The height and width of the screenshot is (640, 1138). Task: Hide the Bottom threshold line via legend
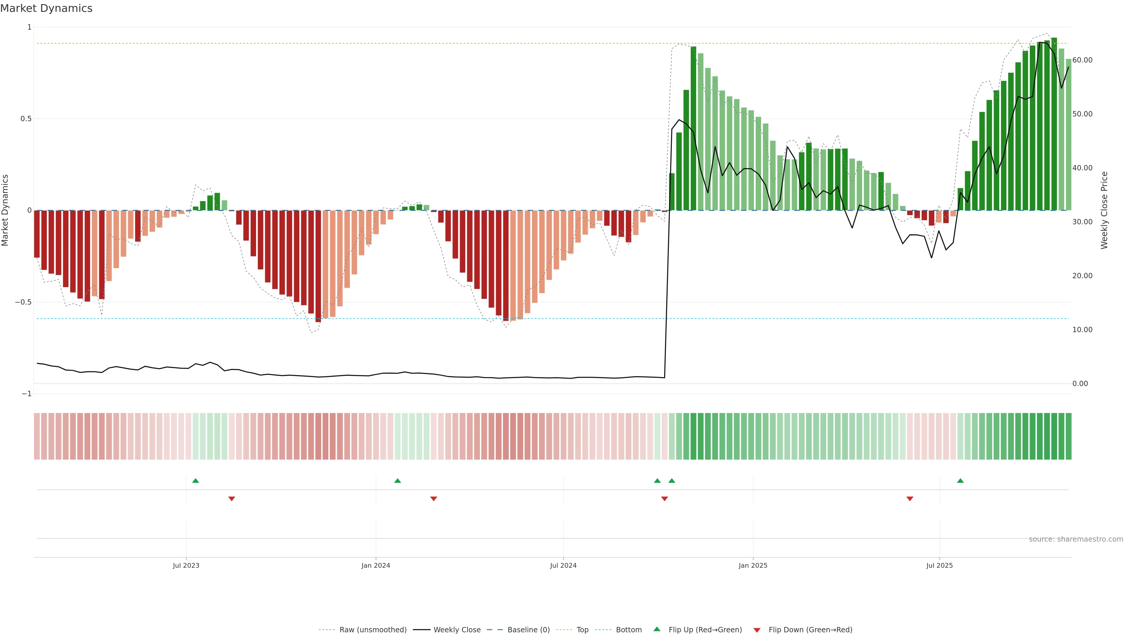tap(629, 630)
